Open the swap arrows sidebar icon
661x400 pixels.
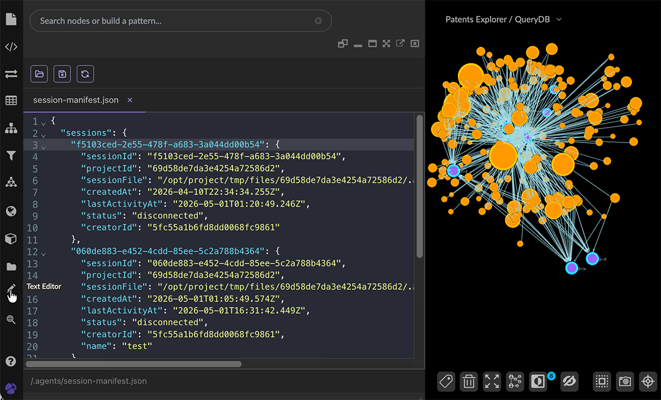[11, 74]
